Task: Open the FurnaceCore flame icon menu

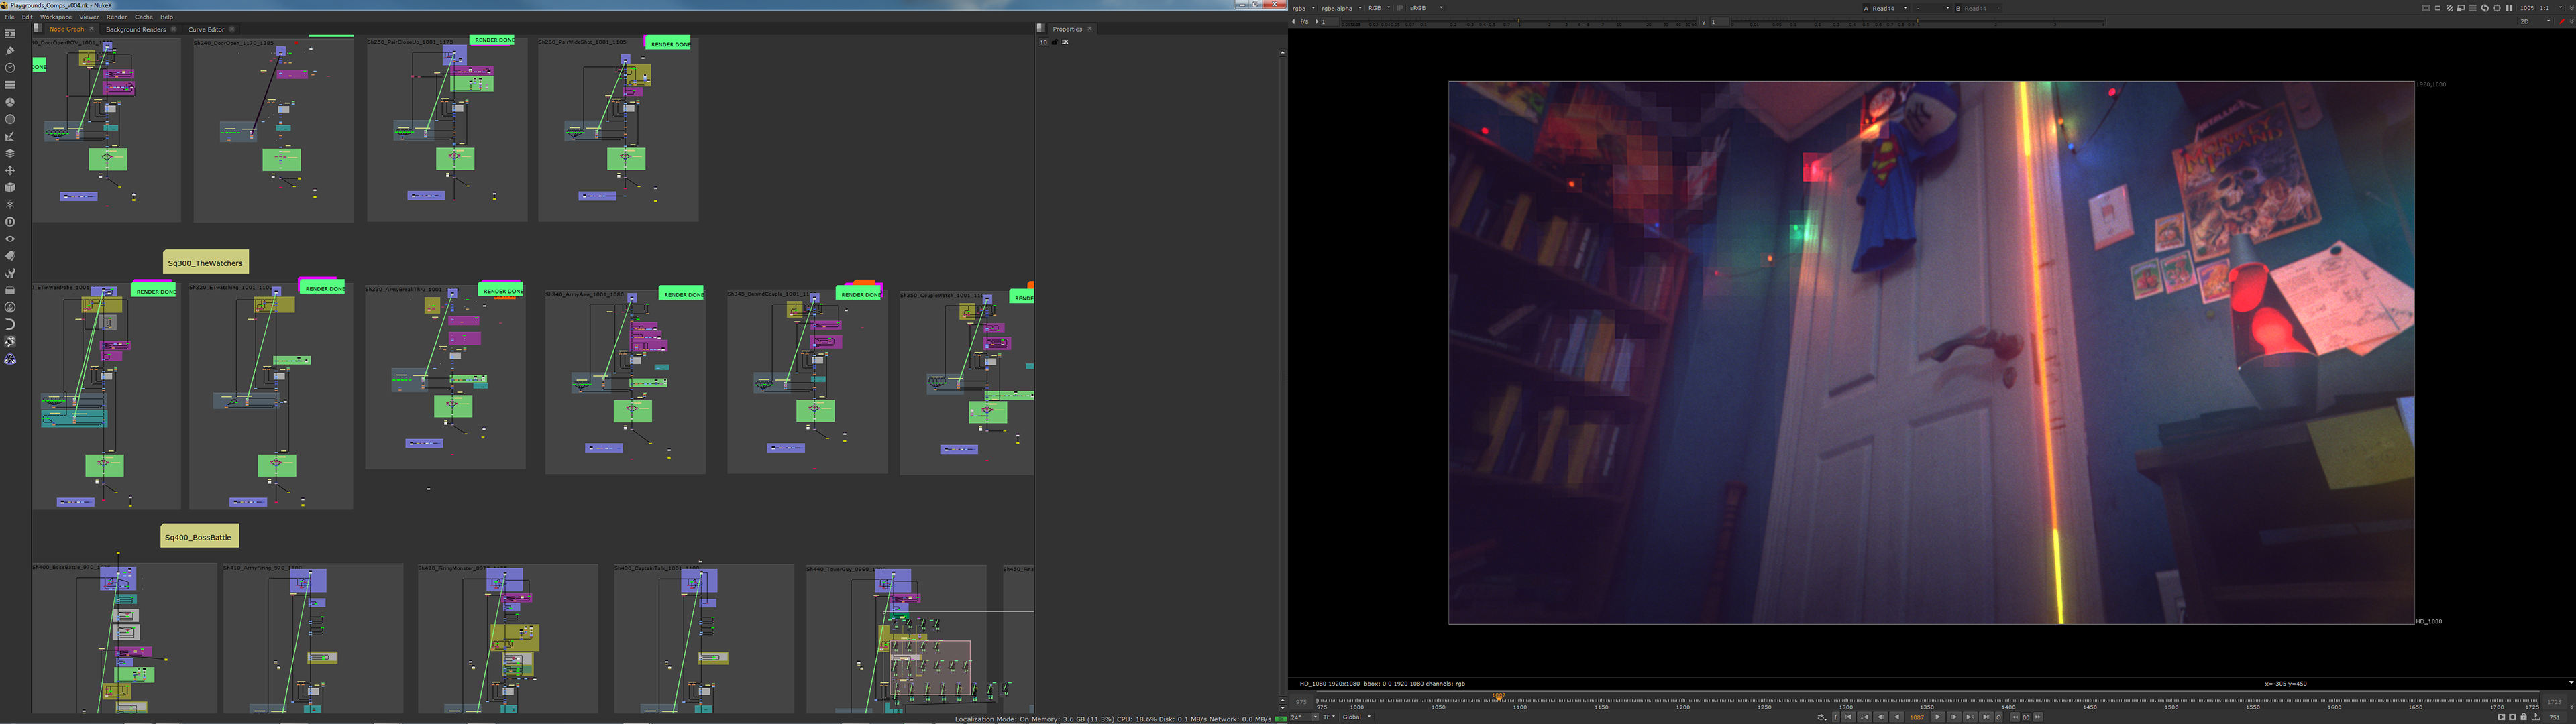Action: 10,307
